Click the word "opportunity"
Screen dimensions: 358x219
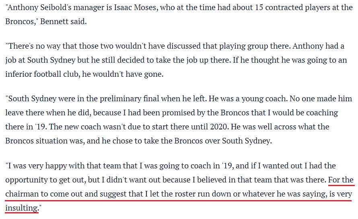click(x=27, y=180)
